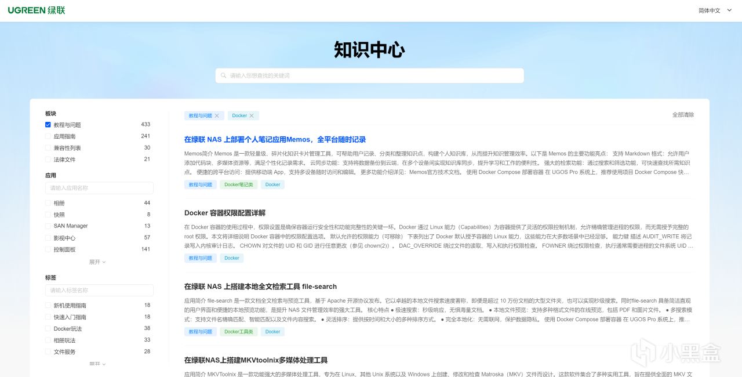The height and width of the screenshot is (377, 742).
Task: Click the 433 count beside 教程与问题
Action: coord(146,125)
